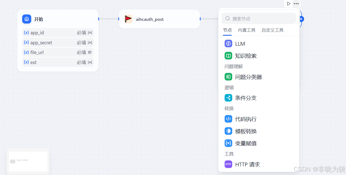
Task: Click text-type icon in app_id row
Action: (x=90, y=33)
